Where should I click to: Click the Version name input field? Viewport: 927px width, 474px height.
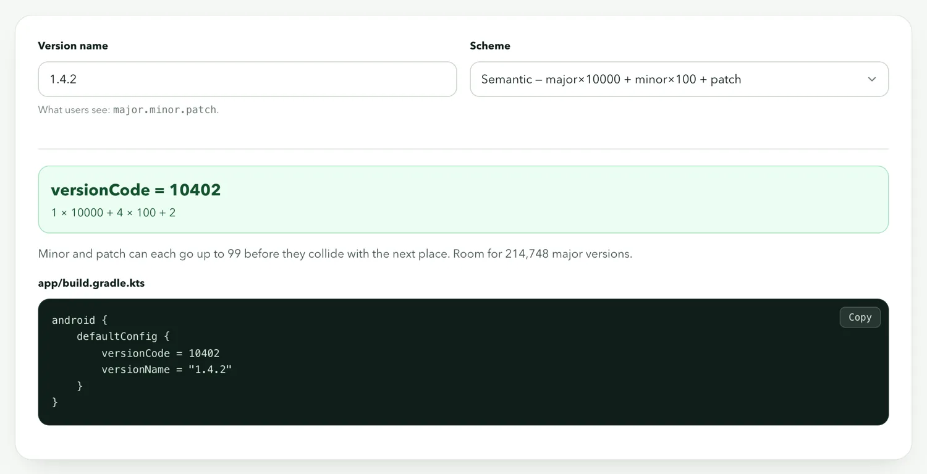point(247,79)
